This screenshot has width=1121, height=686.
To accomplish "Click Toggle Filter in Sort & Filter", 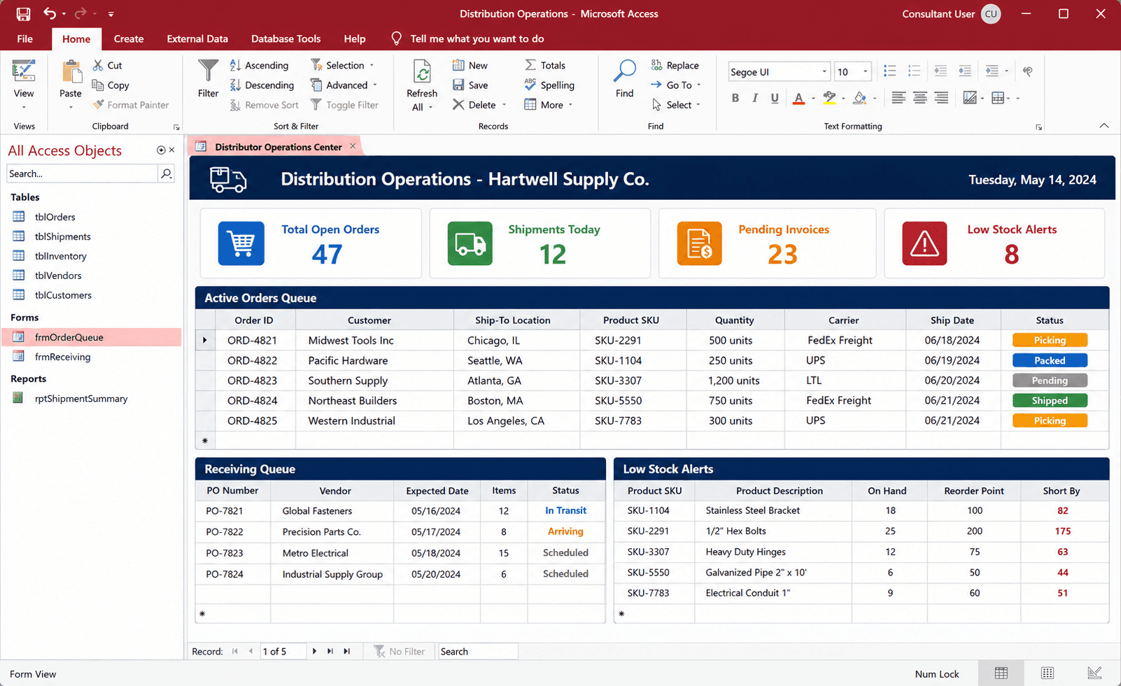I will click(344, 105).
